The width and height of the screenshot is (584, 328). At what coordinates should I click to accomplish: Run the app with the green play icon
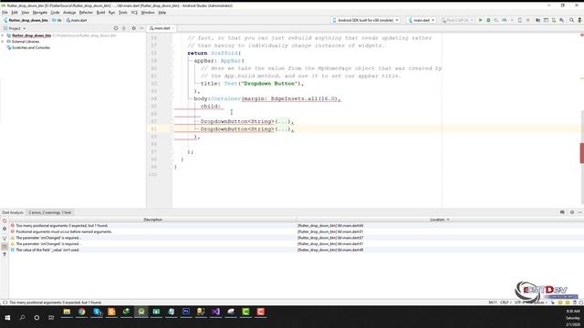(x=481, y=20)
